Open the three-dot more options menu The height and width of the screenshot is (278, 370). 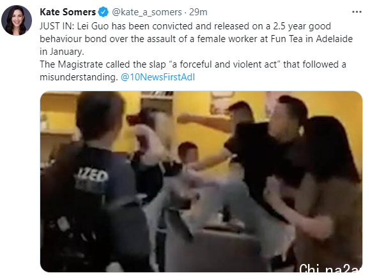point(357,11)
